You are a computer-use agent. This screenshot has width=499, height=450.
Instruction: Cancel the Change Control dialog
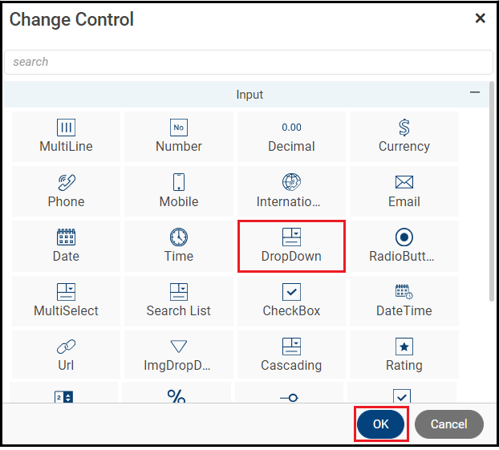pos(448,424)
